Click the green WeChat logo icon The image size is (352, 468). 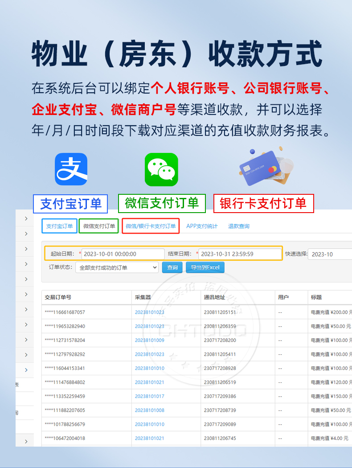[161, 169]
